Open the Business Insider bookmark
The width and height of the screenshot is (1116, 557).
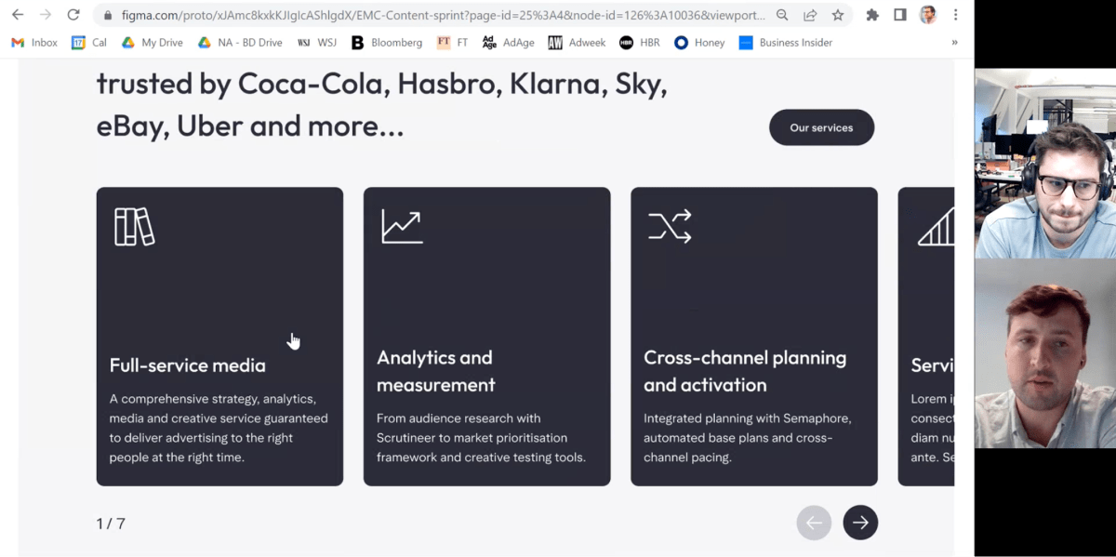pyautogui.click(x=786, y=43)
